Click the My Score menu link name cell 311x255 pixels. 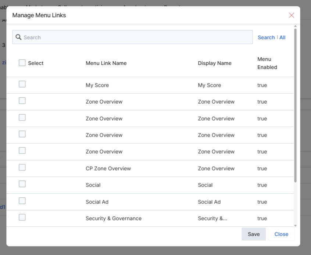(97, 85)
